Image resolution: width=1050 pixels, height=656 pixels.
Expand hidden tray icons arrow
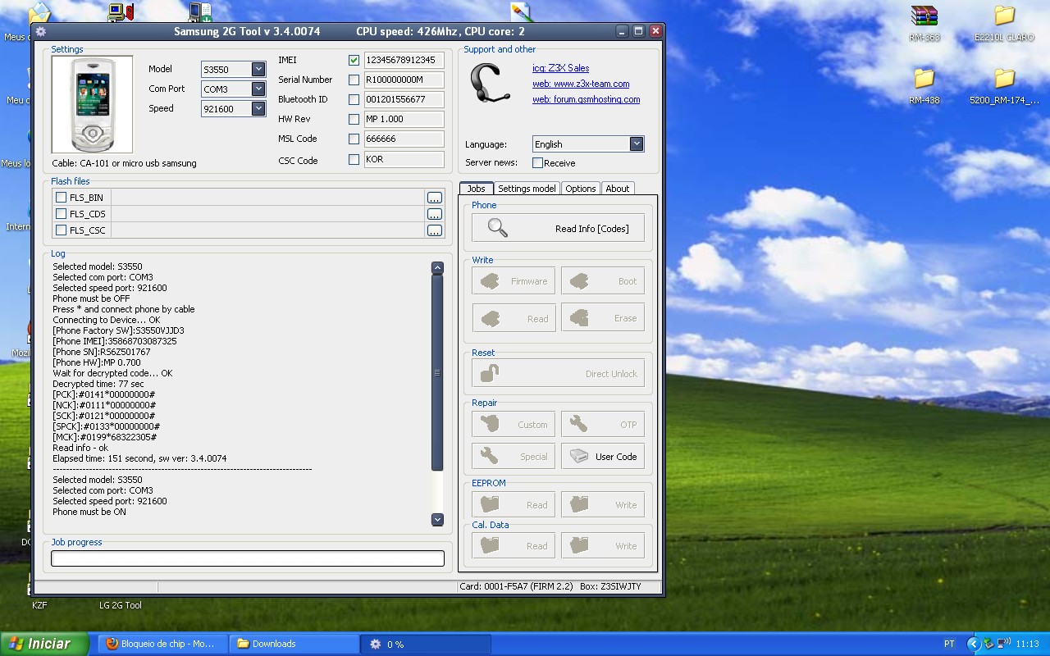[x=974, y=645]
